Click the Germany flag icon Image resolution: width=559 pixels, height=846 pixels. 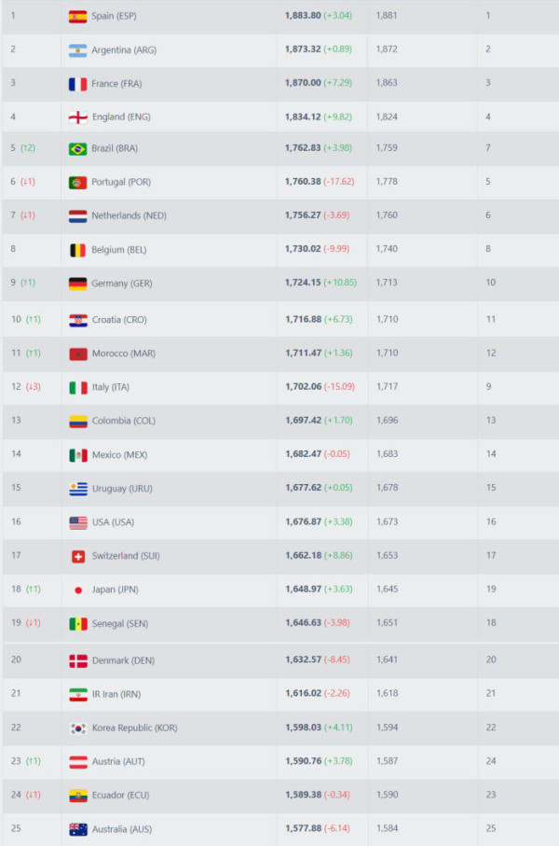click(x=78, y=284)
